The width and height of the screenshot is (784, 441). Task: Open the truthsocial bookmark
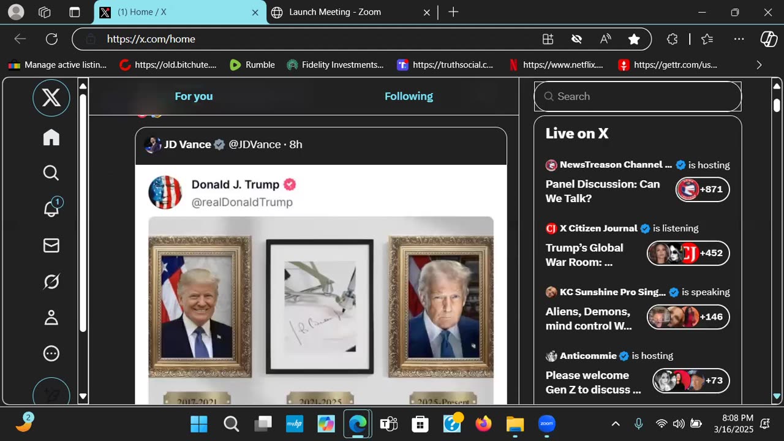tap(445, 65)
